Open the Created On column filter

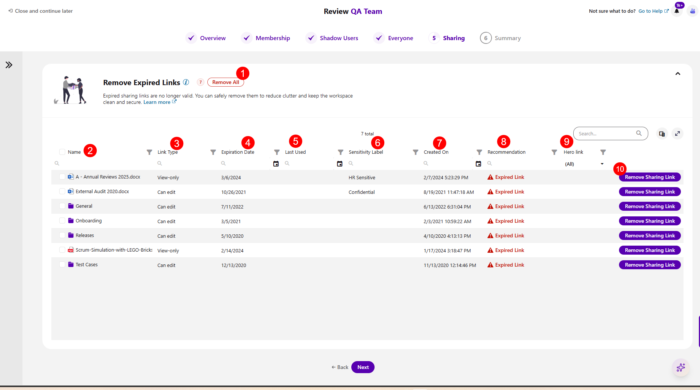tap(479, 152)
